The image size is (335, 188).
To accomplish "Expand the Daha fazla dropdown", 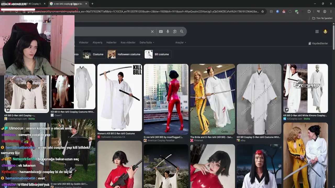I will pos(147,43).
